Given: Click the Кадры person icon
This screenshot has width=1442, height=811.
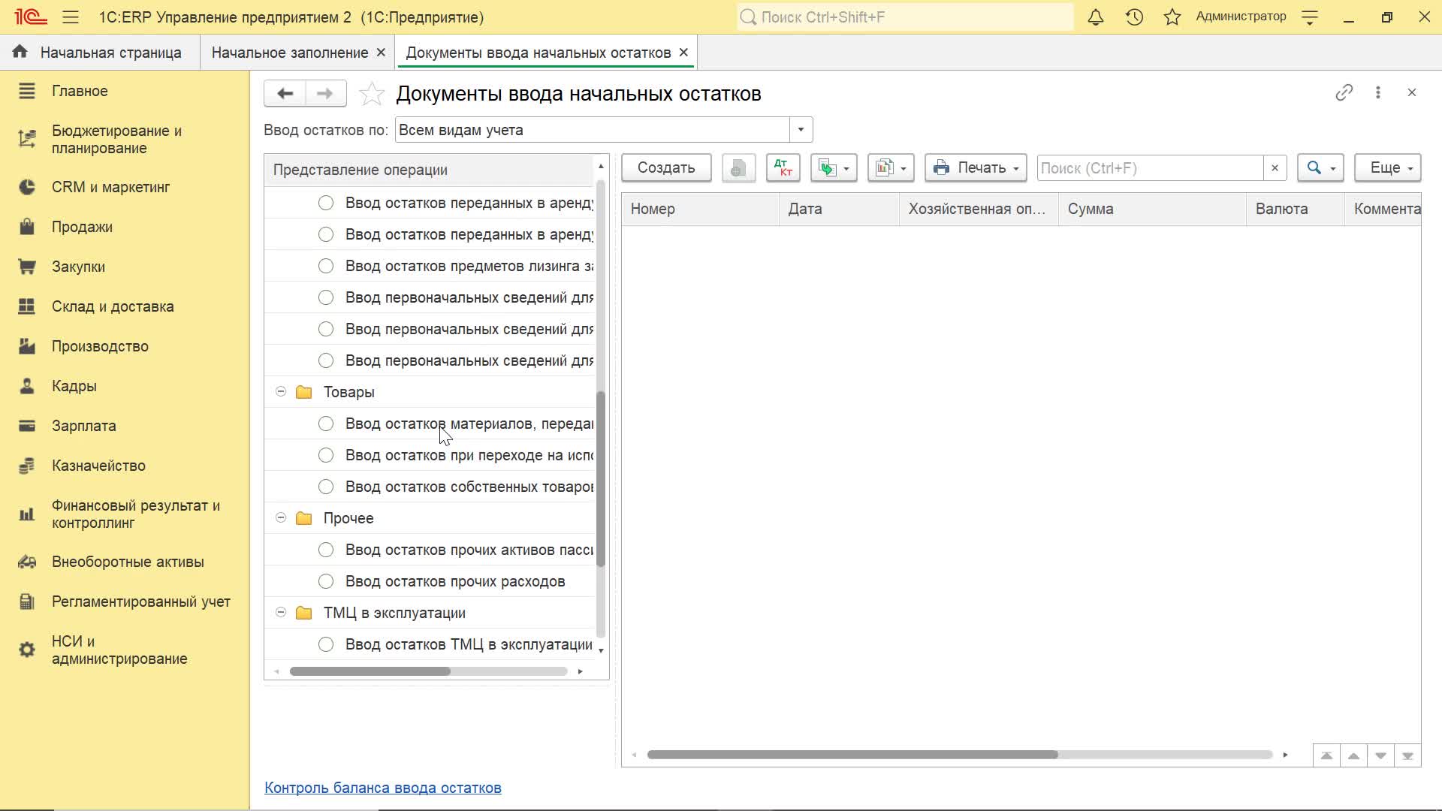Looking at the screenshot, I should click(x=27, y=386).
